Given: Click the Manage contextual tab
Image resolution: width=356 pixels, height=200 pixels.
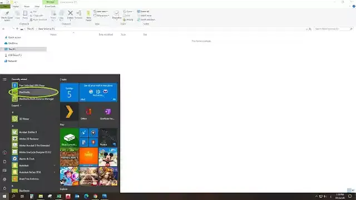Looking at the screenshot, I should (x=50, y=2).
